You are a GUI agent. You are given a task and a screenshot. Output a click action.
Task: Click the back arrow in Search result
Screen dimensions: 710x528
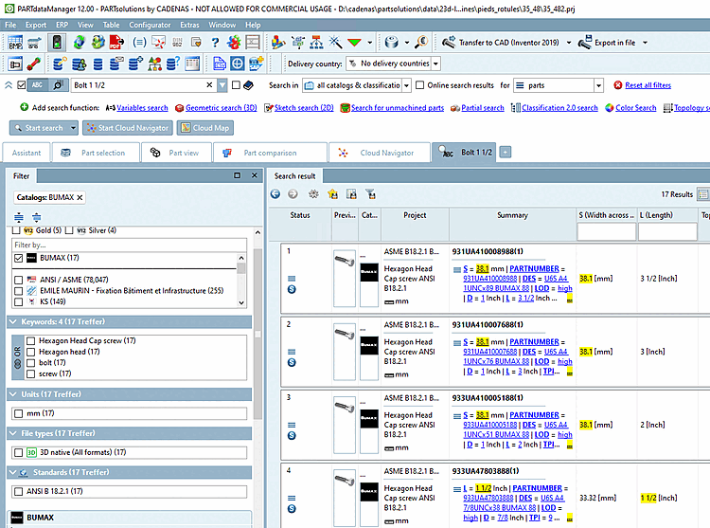(x=275, y=194)
